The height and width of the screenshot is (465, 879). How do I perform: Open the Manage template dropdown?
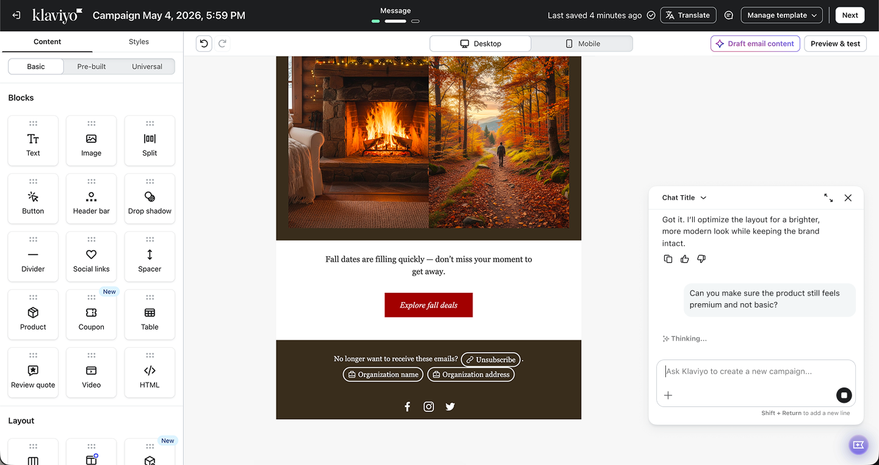pyautogui.click(x=782, y=15)
